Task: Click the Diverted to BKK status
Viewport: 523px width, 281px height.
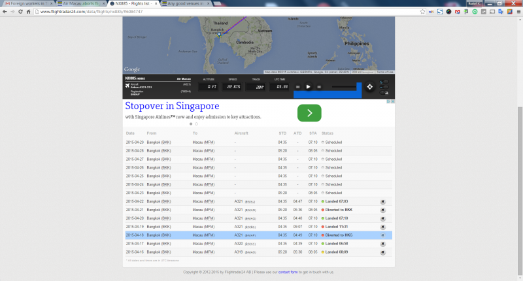Action: [x=339, y=210]
